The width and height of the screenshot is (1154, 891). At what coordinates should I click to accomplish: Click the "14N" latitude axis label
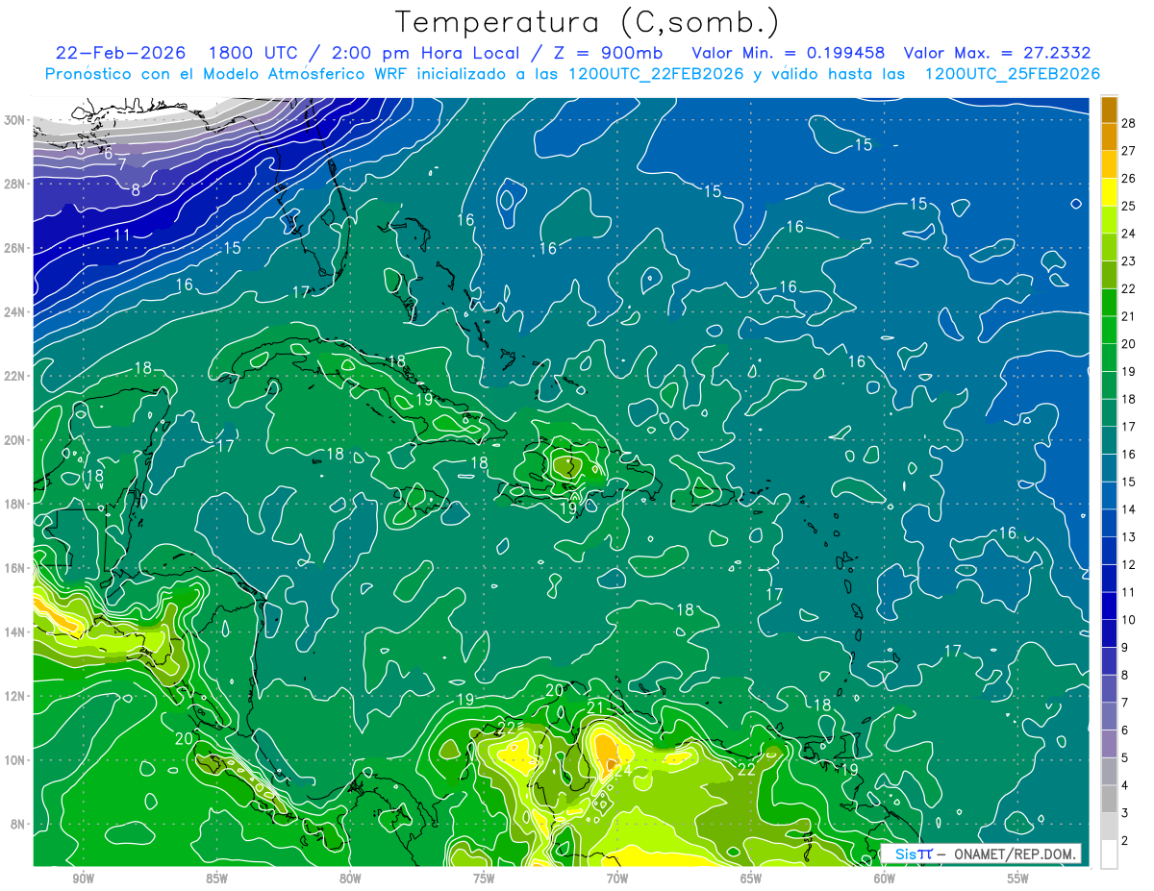16,632
